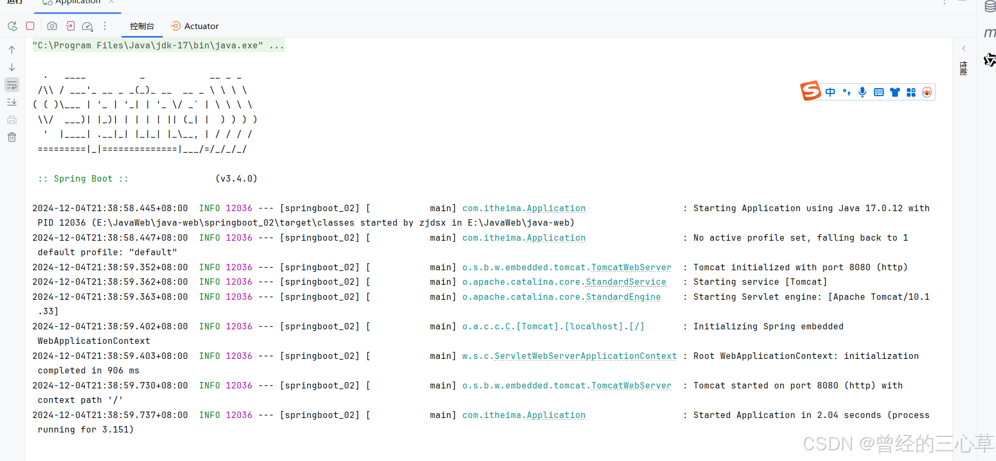Open Sogou skin shop shirt icon
The height and width of the screenshot is (461, 996).
(x=895, y=92)
